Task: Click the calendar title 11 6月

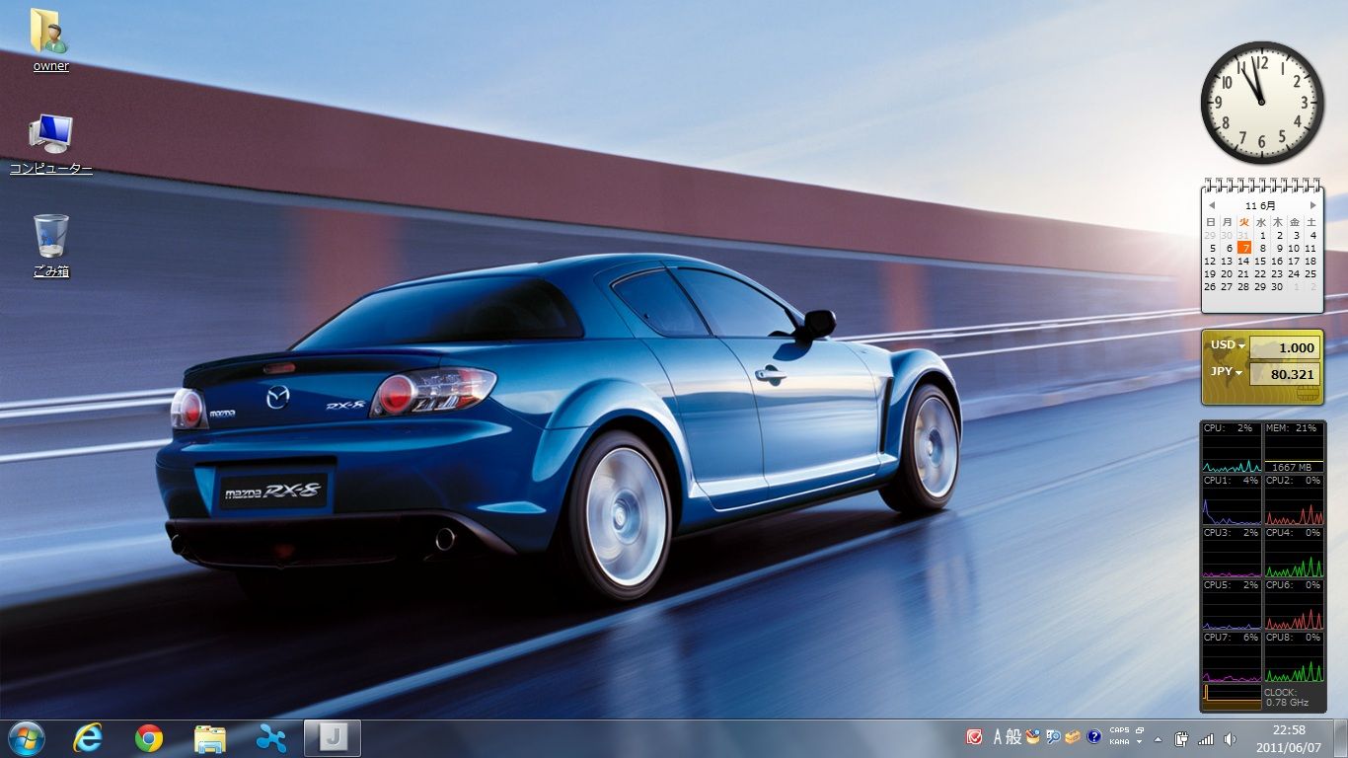Action: [1260, 205]
